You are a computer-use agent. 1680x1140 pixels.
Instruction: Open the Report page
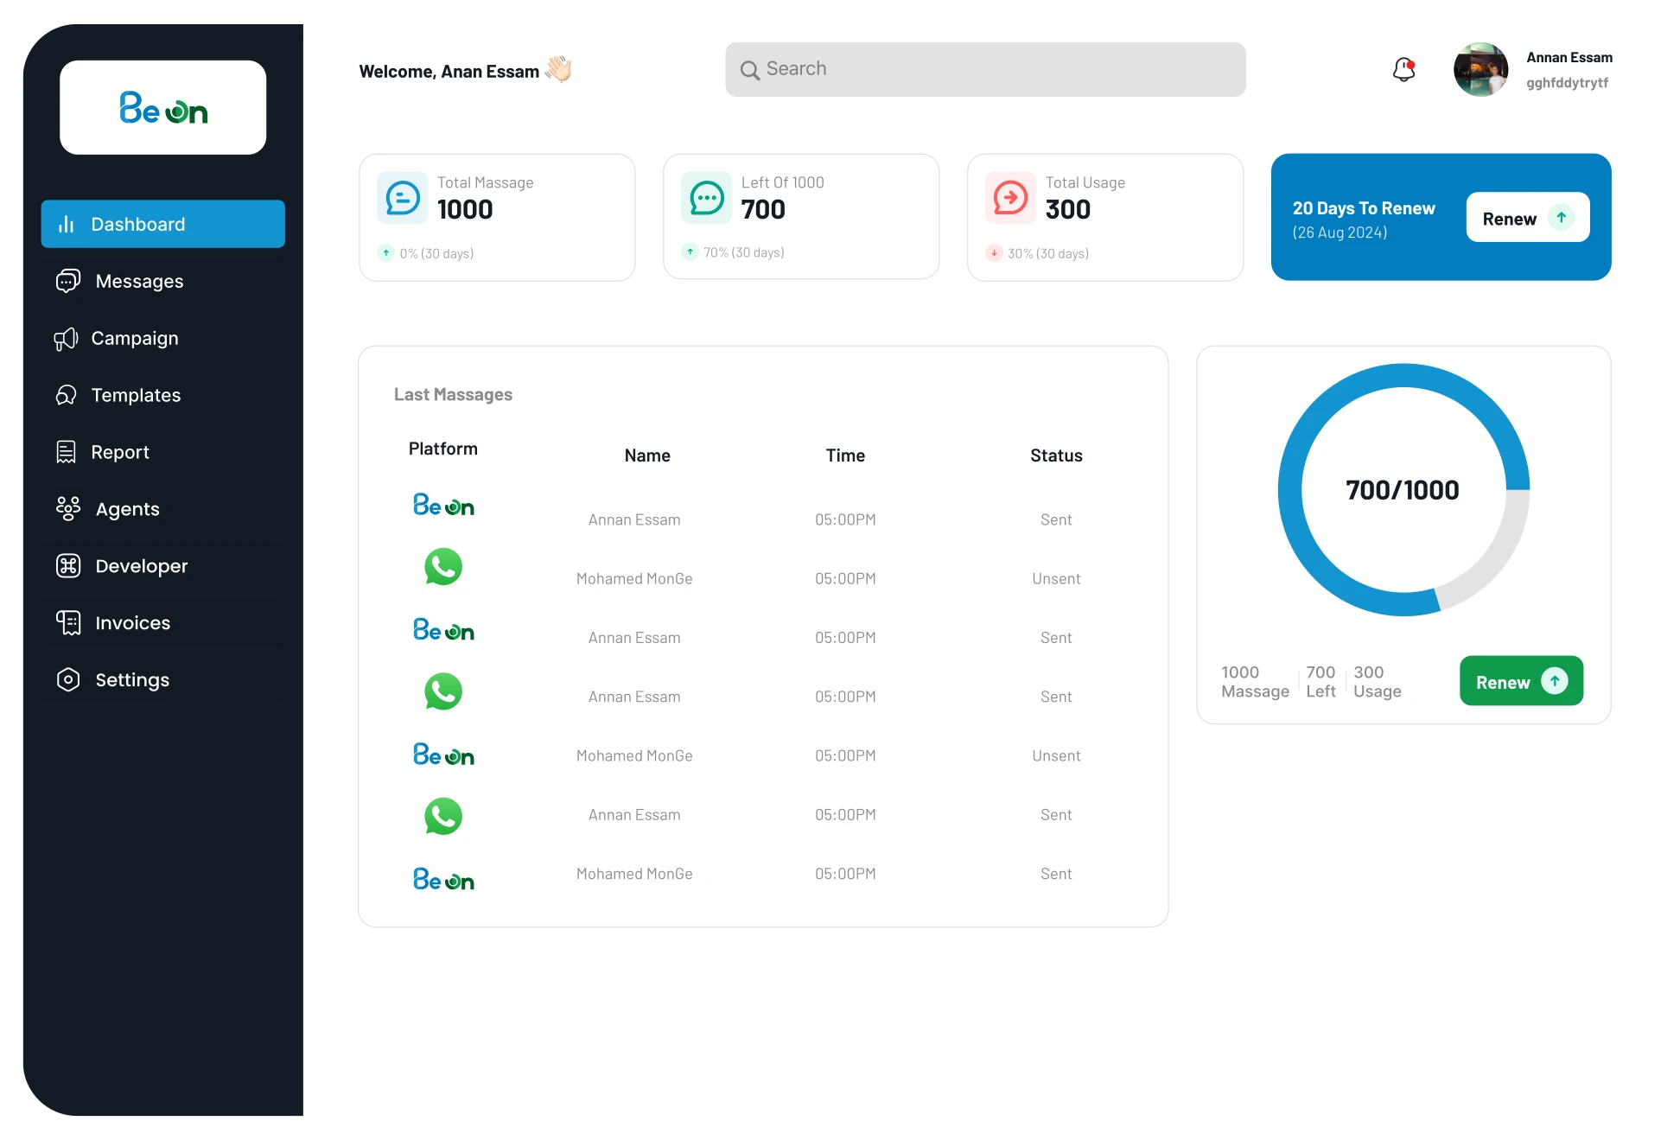pos(163,452)
